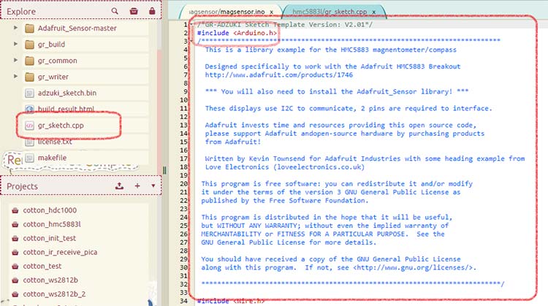548x306 pixels.
Task: Click the toolbox icon in Explore header
Action: (x=134, y=11)
